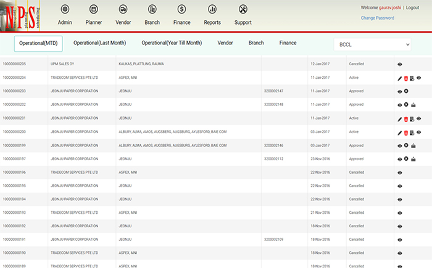View approved order 100000000199 with eye icon
This screenshot has width=432, height=268.
[400, 146]
